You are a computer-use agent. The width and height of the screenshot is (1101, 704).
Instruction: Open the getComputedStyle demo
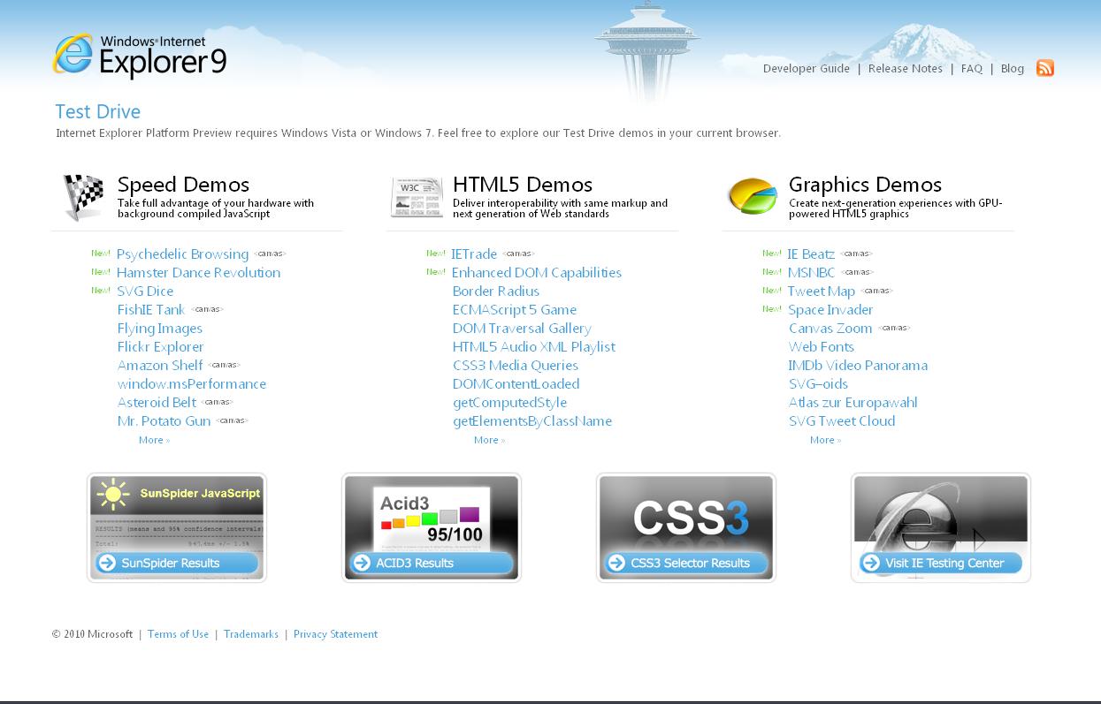509,403
